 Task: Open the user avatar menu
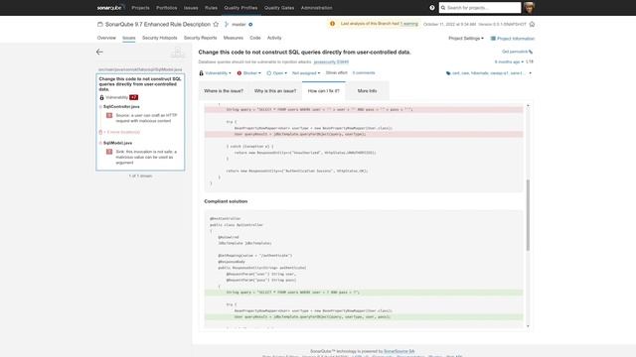pyautogui.click(x=529, y=8)
